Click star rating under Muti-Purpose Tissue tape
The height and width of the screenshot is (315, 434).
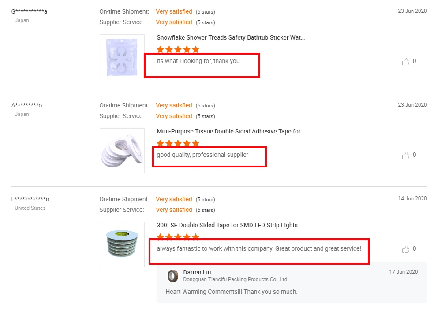(x=178, y=143)
